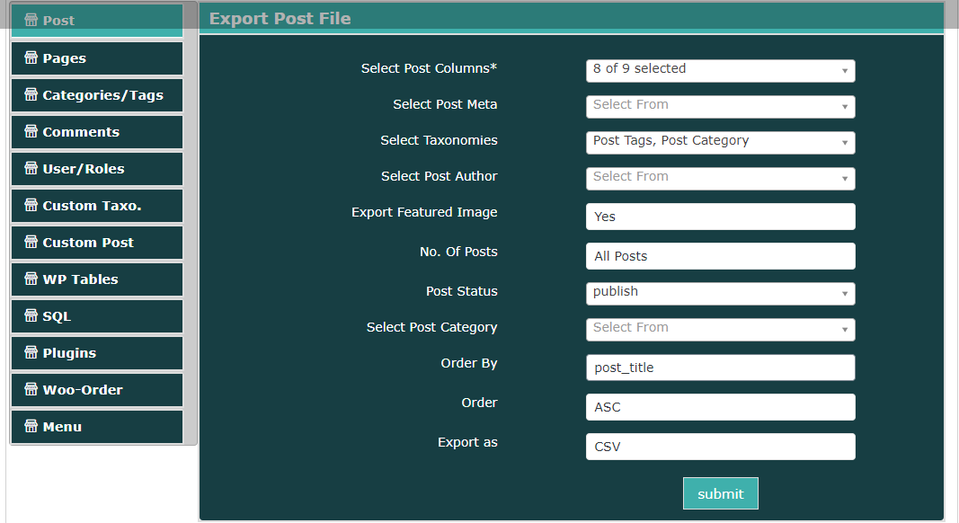Change the Post Status dropdown
This screenshot has height=523, width=959.
720,293
